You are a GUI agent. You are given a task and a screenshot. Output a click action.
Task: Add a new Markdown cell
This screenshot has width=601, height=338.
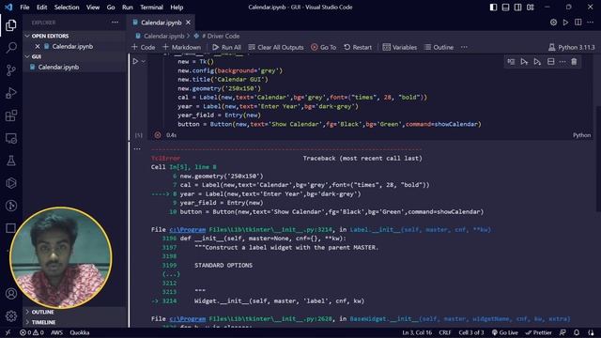(x=181, y=48)
